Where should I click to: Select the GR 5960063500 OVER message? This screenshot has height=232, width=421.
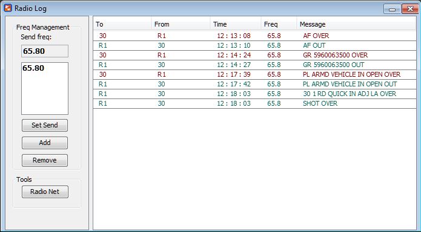(x=254, y=55)
